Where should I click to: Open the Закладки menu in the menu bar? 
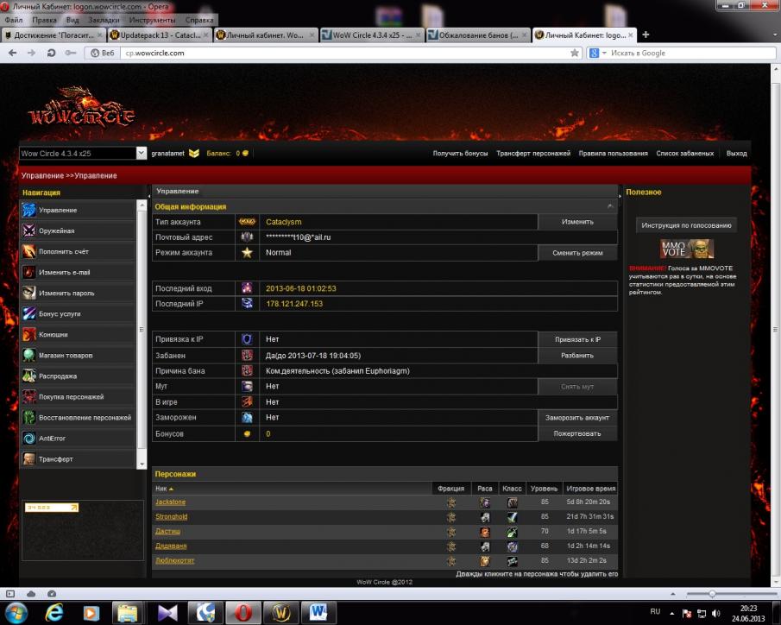(x=104, y=19)
